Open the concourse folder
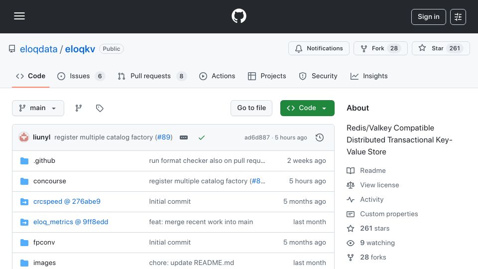The width and height of the screenshot is (478, 269). coord(50,181)
